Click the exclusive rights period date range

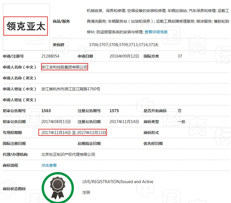(73, 133)
